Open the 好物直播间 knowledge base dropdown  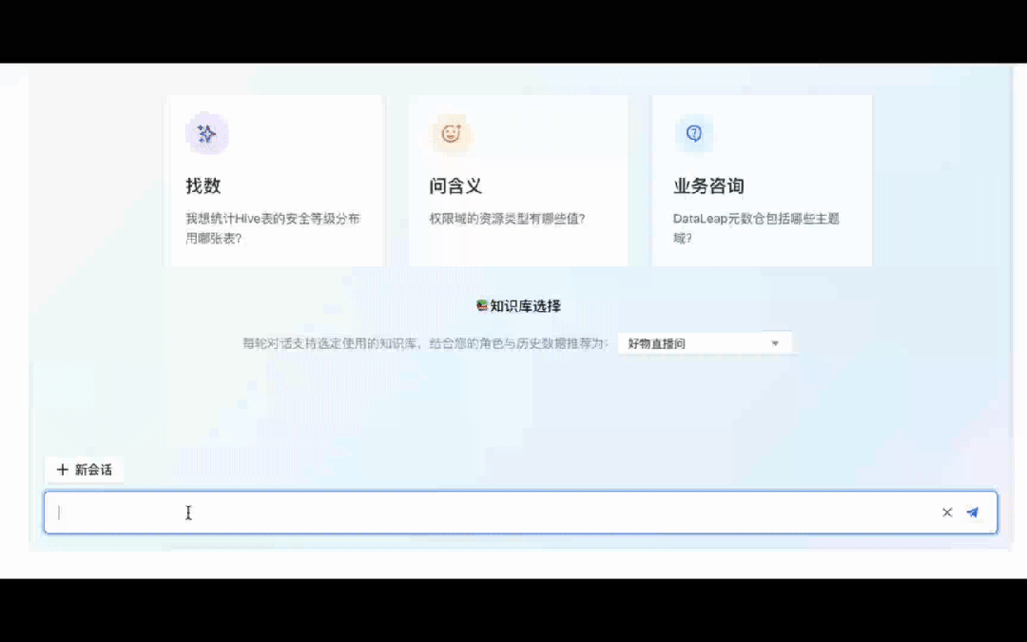(705, 343)
